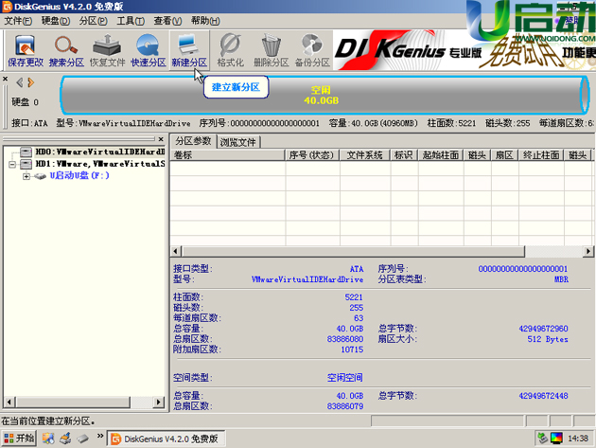Click left tree panel's right scroll arrow
The width and height of the screenshot is (596, 448).
tap(159, 402)
